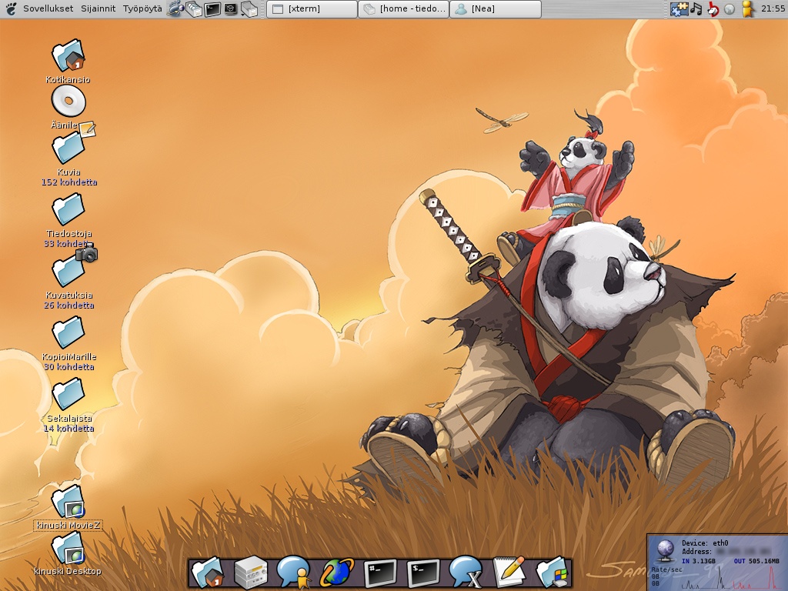Click the '152 kohdetta' caption under Kuvia
Image resolution: width=788 pixels, height=591 pixels.
pos(68,182)
